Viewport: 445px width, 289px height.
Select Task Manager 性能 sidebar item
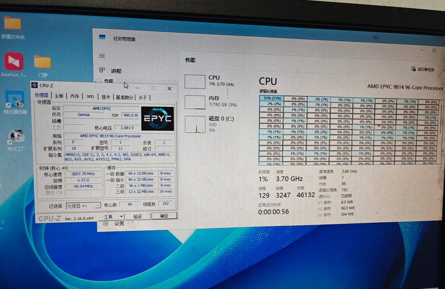(108, 81)
